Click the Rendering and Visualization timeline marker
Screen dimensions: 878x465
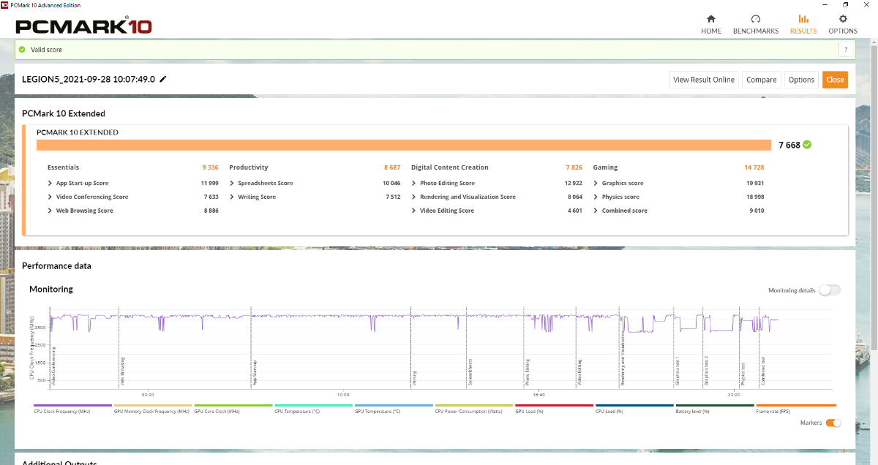coord(623,358)
